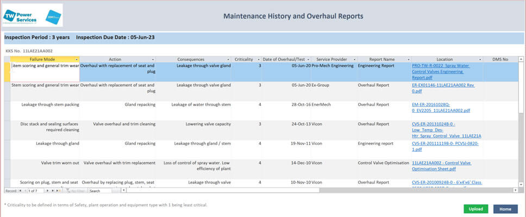Open the Service Provider column dropdown
Viewport: 526px width, 217px height.
[354, 59]
